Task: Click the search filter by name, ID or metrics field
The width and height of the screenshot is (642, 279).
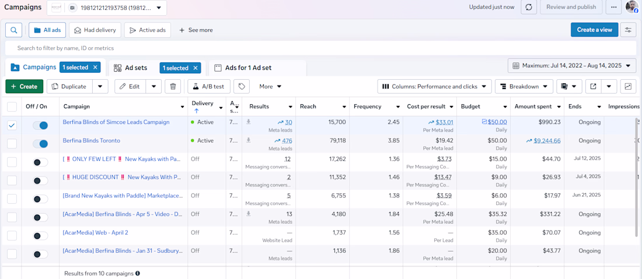Action: coord(321,48)
